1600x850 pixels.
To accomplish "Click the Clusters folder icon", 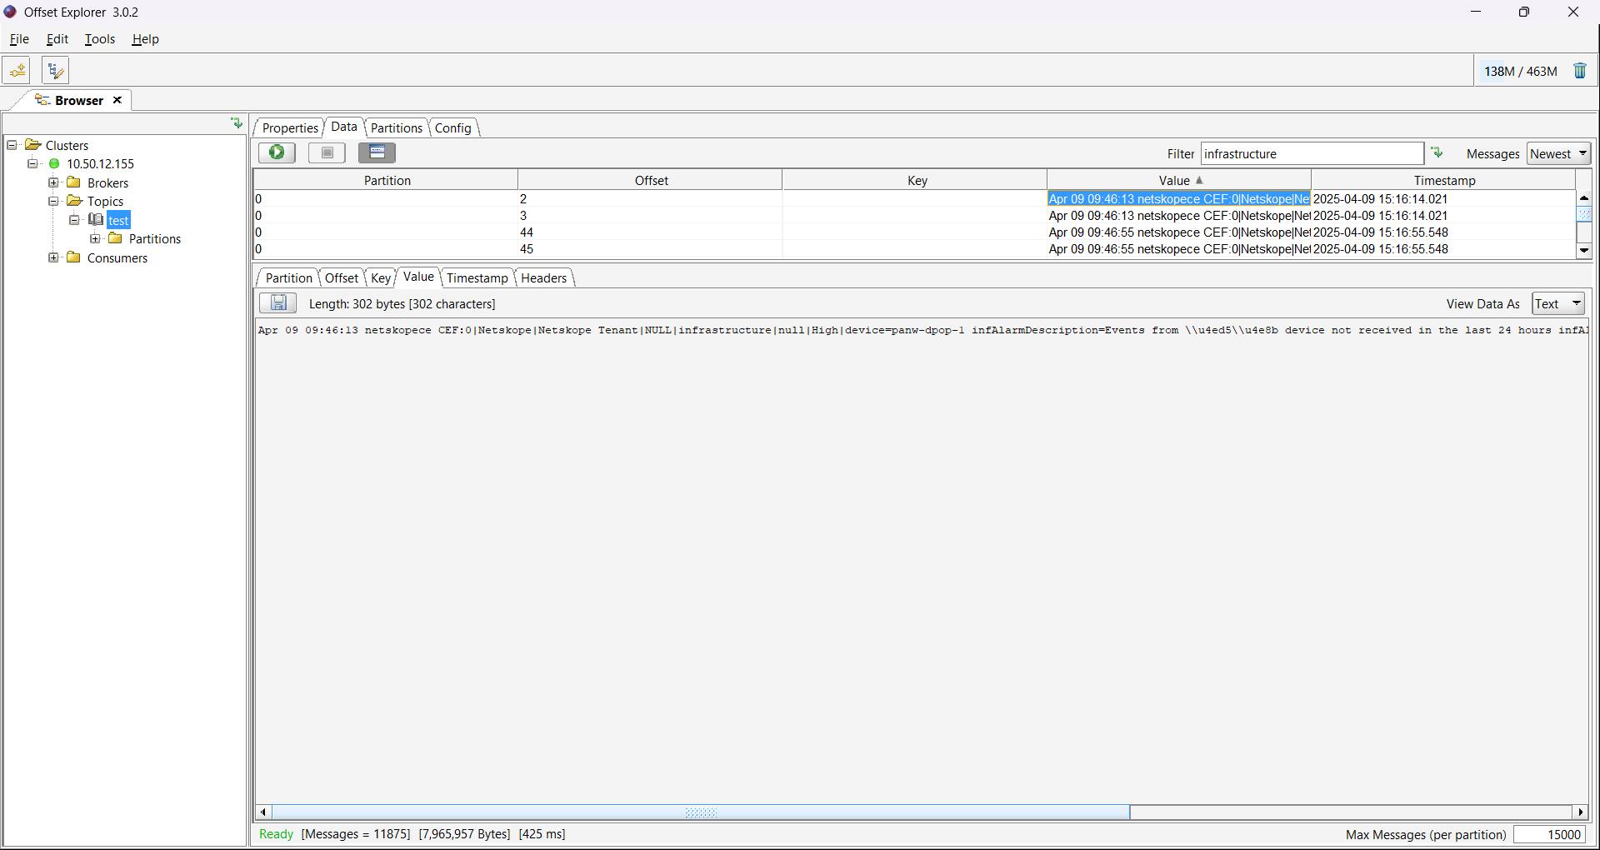I will click(32, 145).
